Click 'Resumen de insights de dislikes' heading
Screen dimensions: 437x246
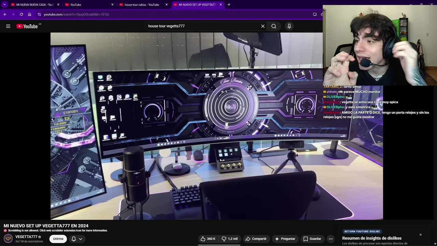pyautogui.click(x=372, y=238)
